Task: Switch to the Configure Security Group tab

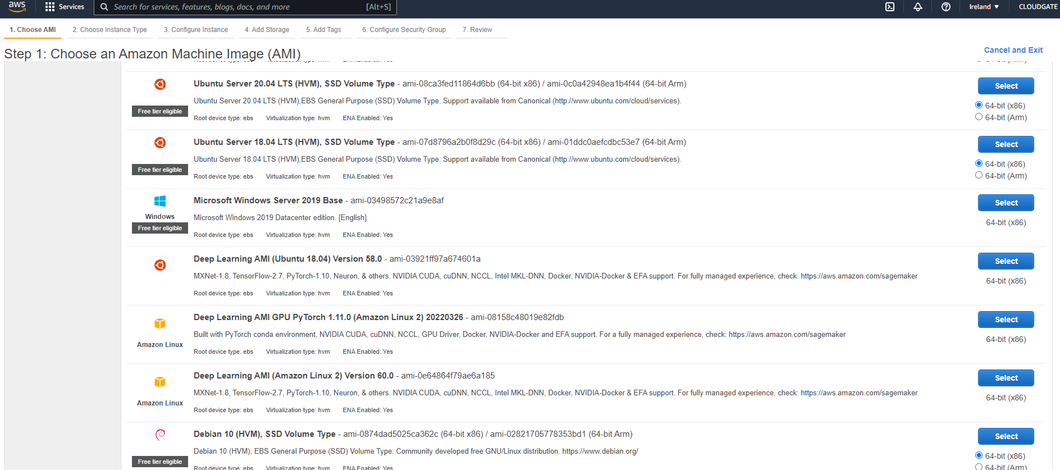Action: (404, 30)
